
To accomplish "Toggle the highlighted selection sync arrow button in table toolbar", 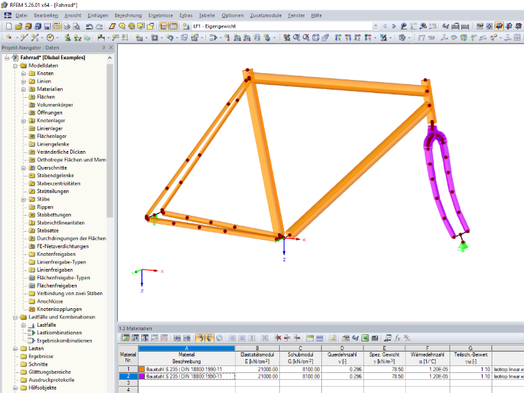I will pyautogui.click(x=199, y=339).
